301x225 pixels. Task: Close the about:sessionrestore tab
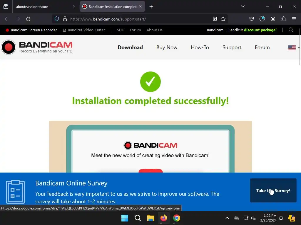[74, 7]
